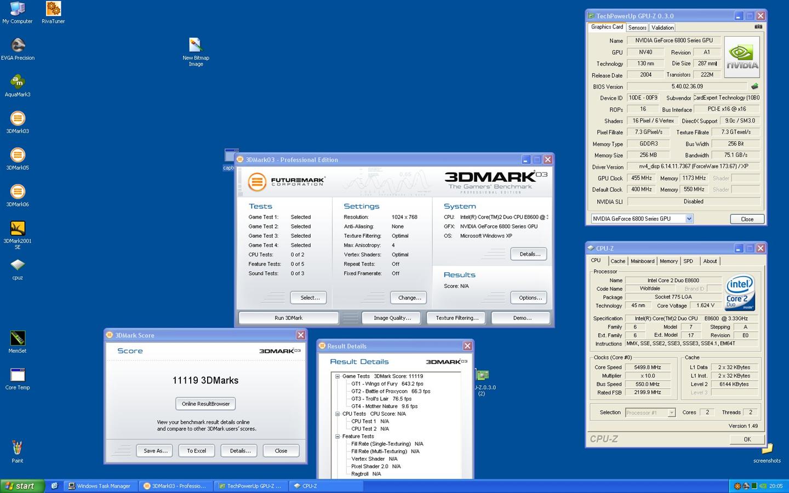The height and width of the screenshot is (493, 789).
Task: Select the 3DMark05 desktop shortcut
Action: click(18, 159)
